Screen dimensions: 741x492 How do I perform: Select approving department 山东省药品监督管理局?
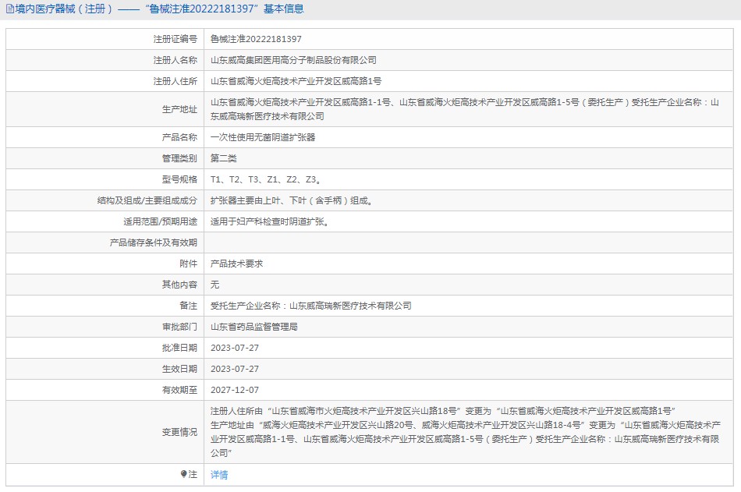[x=254, y=327]
